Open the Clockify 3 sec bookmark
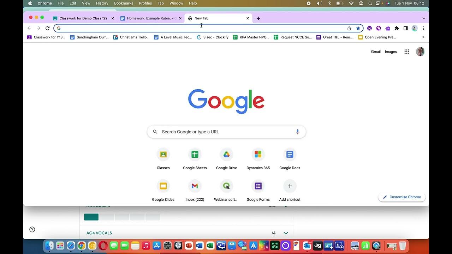452x254 pixels. (213, 37)
